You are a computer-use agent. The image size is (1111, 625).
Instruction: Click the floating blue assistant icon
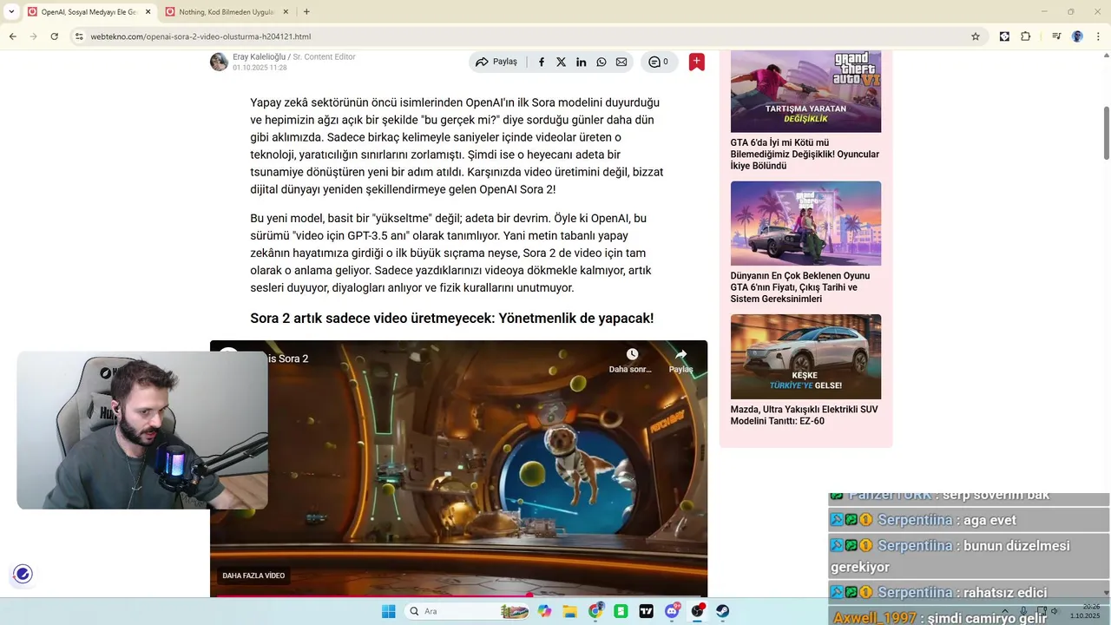coord(23,574)
